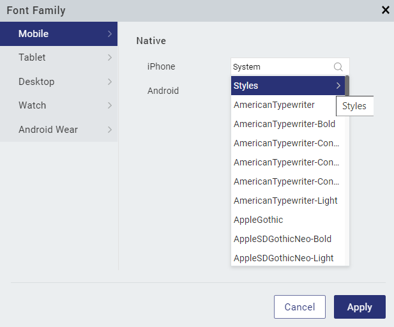Cancel the font family changes

tap(299, 307)
